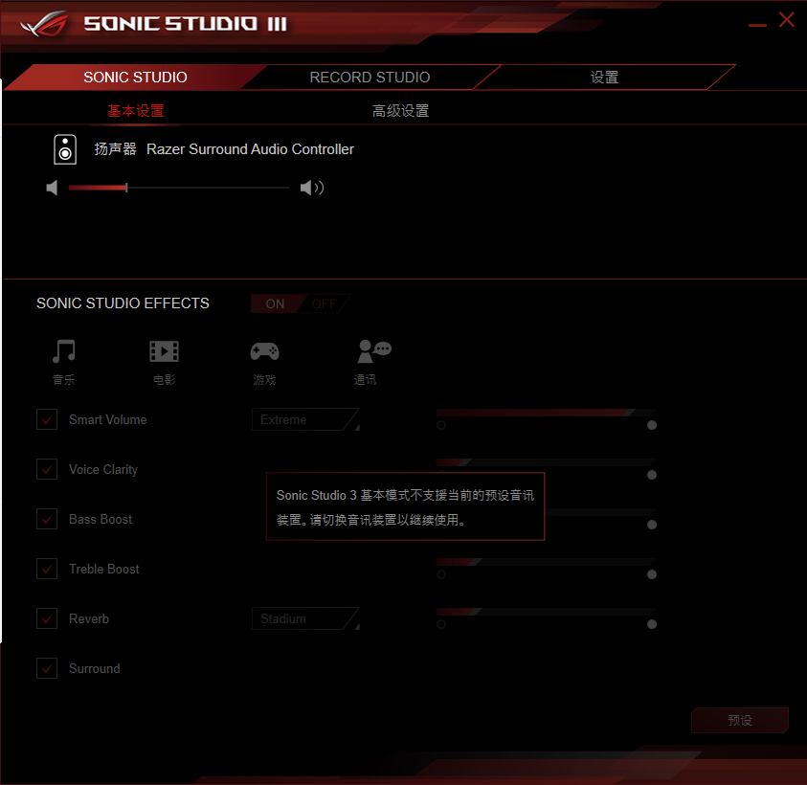Toggle the Treble Boost checkbox

click(x=47, y=569)
